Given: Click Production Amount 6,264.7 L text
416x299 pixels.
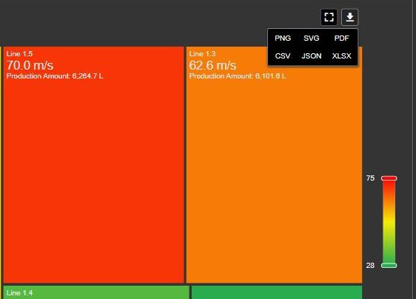Looking at the screenshot, I should coord(55,76).
